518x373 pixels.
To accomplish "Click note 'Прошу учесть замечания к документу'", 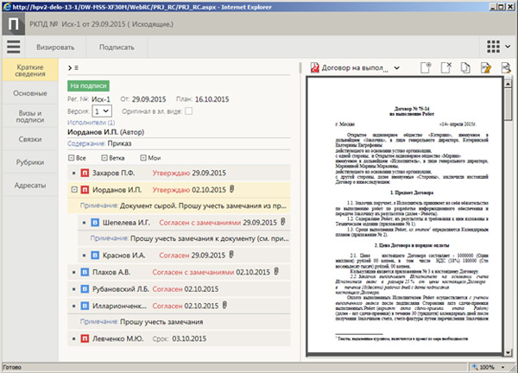I will pyautogui.click(x=210, y=238).
